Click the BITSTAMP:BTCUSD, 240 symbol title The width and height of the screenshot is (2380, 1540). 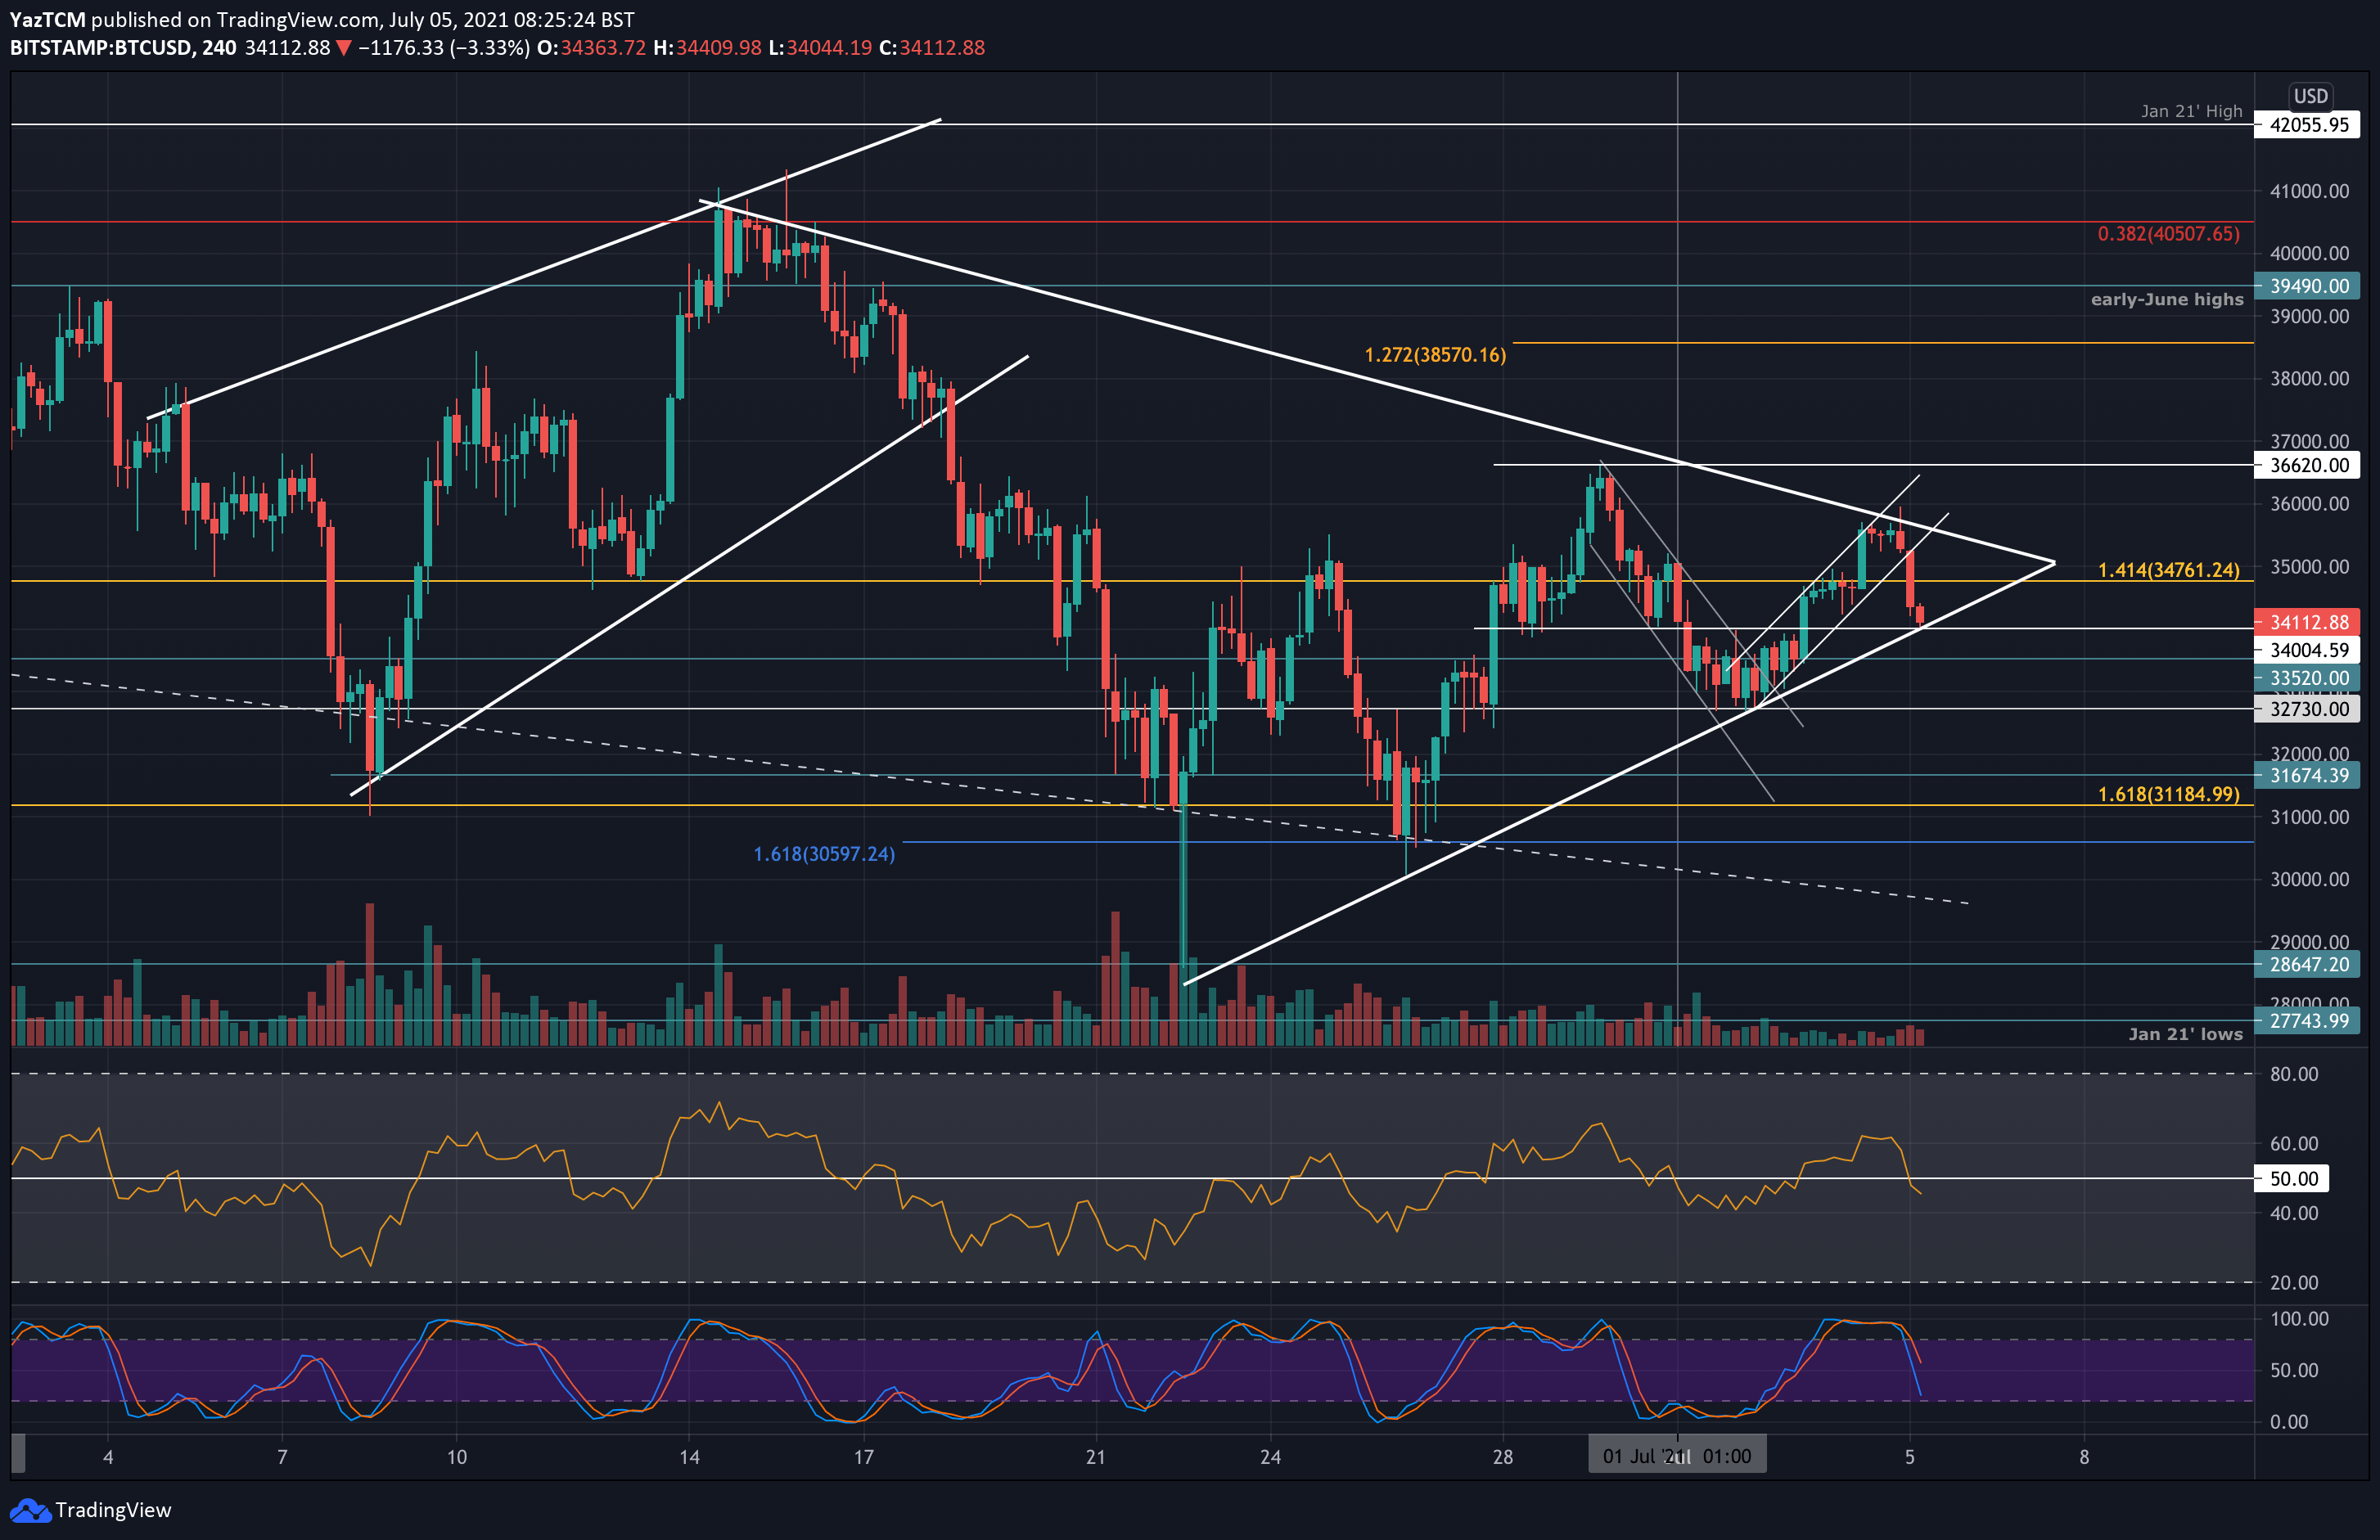coord(123,48)
